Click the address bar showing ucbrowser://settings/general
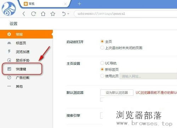177x128 pixels. point(126,14)
